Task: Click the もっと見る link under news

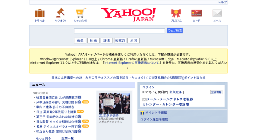Action: point(43,139)
